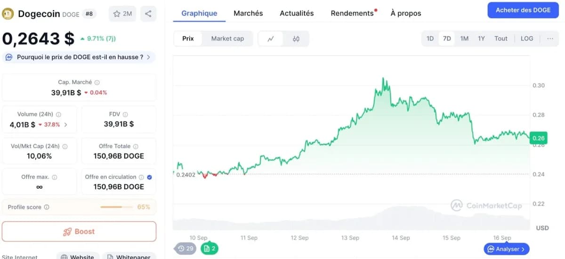
Task: Click the Boost button
Action: tap(79, 231)
